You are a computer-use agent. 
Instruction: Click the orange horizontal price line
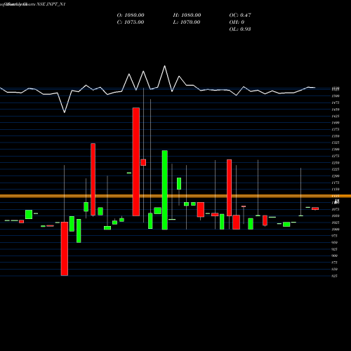click(x=175, y=196)
